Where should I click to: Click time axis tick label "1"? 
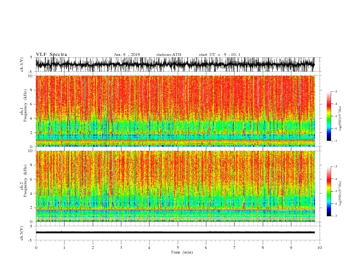click(64, 248)
